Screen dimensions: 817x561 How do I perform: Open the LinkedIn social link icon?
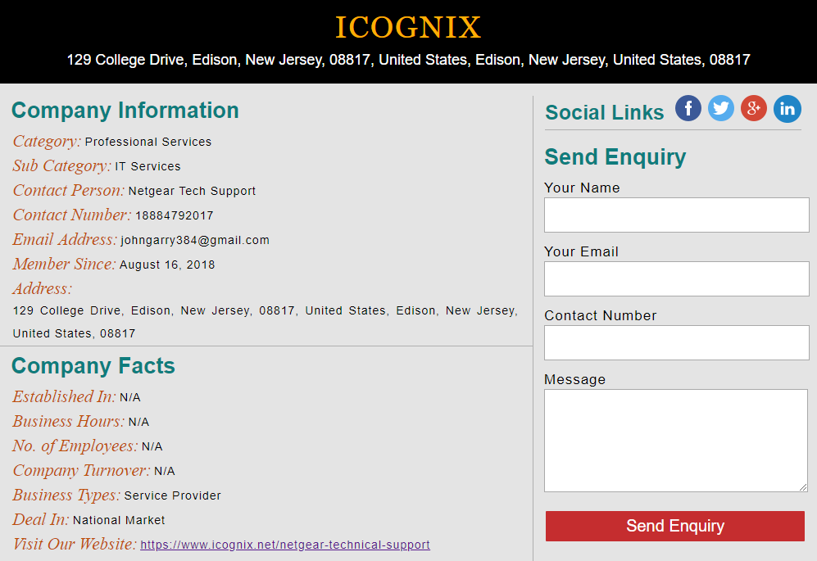[787, 108]
